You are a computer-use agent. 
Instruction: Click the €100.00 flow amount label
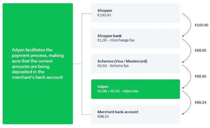coord(201,25)
